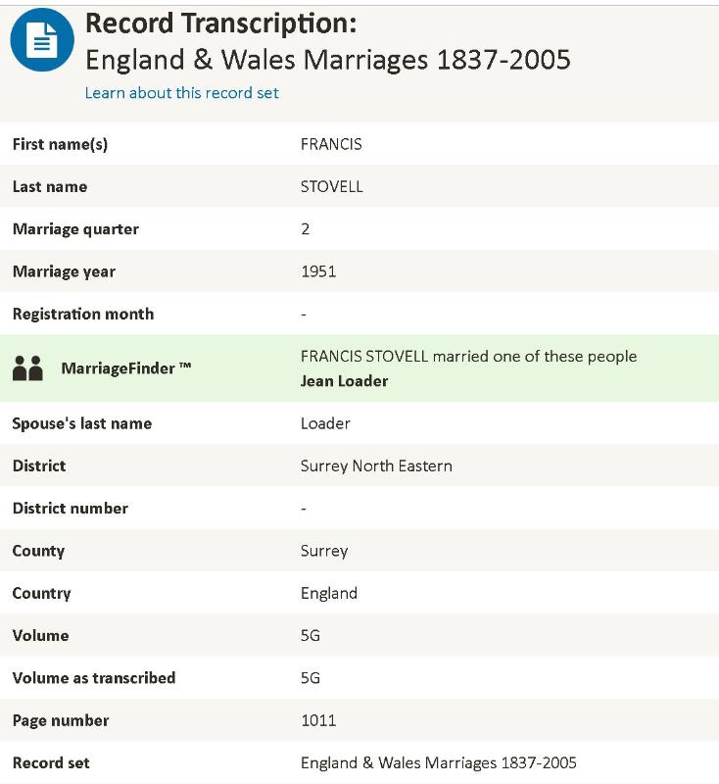Viewport: 719px width, 784px height.
Task: Click the 'Record Transcription:' heading
Action: pos(220,24)
